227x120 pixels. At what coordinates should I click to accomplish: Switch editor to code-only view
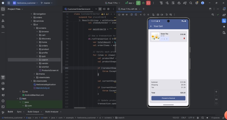point(100,9)
